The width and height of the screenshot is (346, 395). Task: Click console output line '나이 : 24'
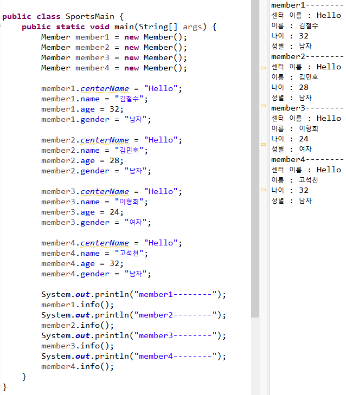point(290,139)
